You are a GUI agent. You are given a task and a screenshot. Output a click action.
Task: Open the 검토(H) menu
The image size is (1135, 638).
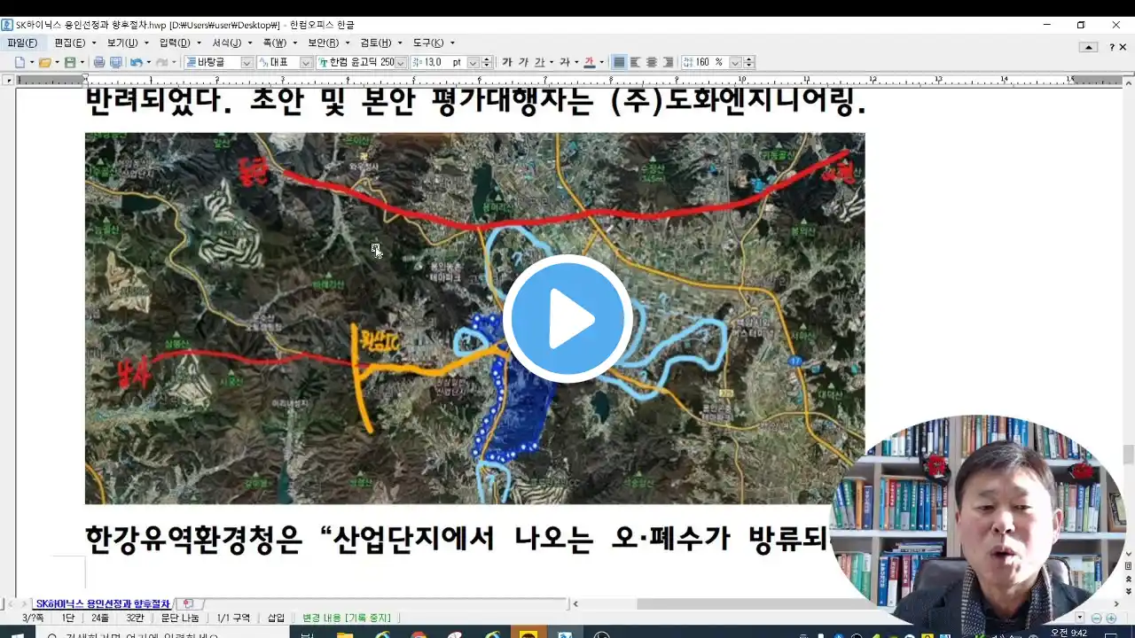[x=375, y=43]
